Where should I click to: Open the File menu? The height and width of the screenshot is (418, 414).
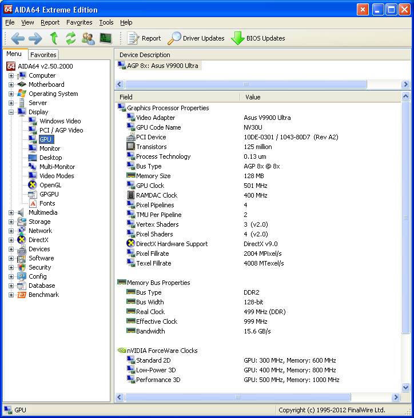coord(10,22)
